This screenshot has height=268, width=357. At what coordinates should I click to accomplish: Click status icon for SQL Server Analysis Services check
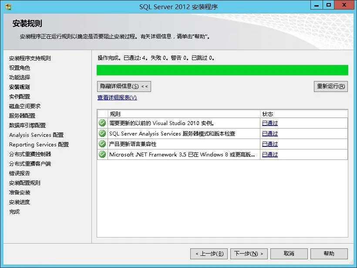coord(102,133)
